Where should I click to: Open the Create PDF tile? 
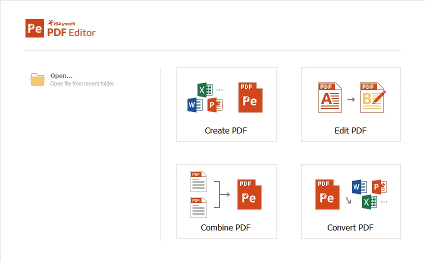[226, 104]
